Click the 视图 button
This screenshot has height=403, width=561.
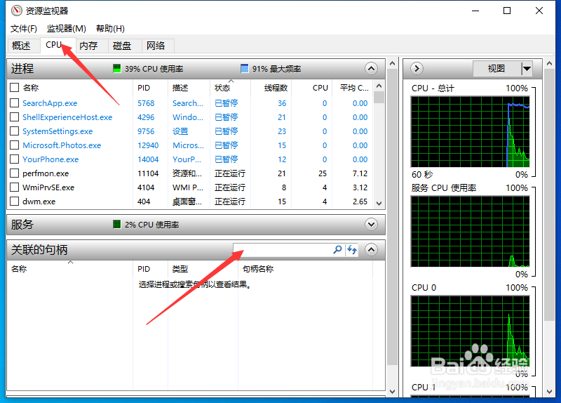[496, 68]
